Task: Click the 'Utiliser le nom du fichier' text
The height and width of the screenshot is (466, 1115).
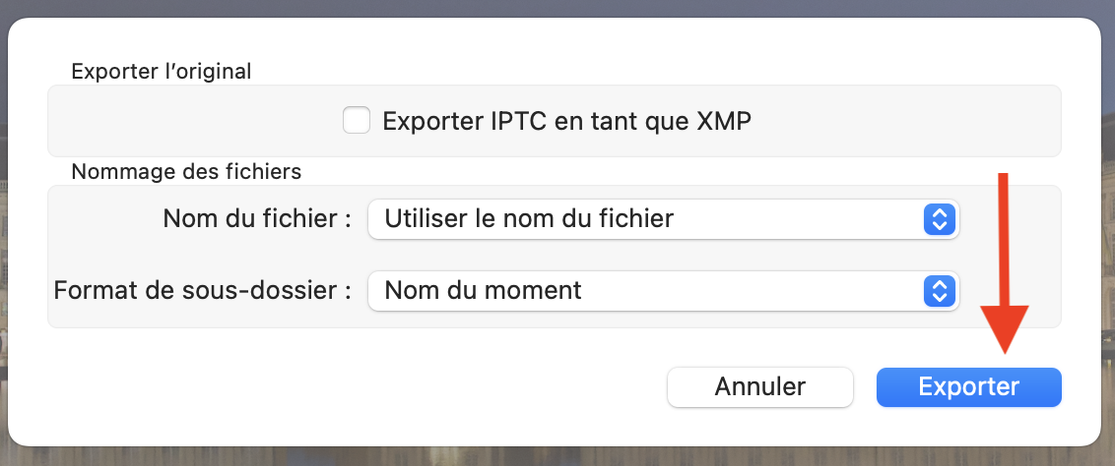Action: (529, 218)
